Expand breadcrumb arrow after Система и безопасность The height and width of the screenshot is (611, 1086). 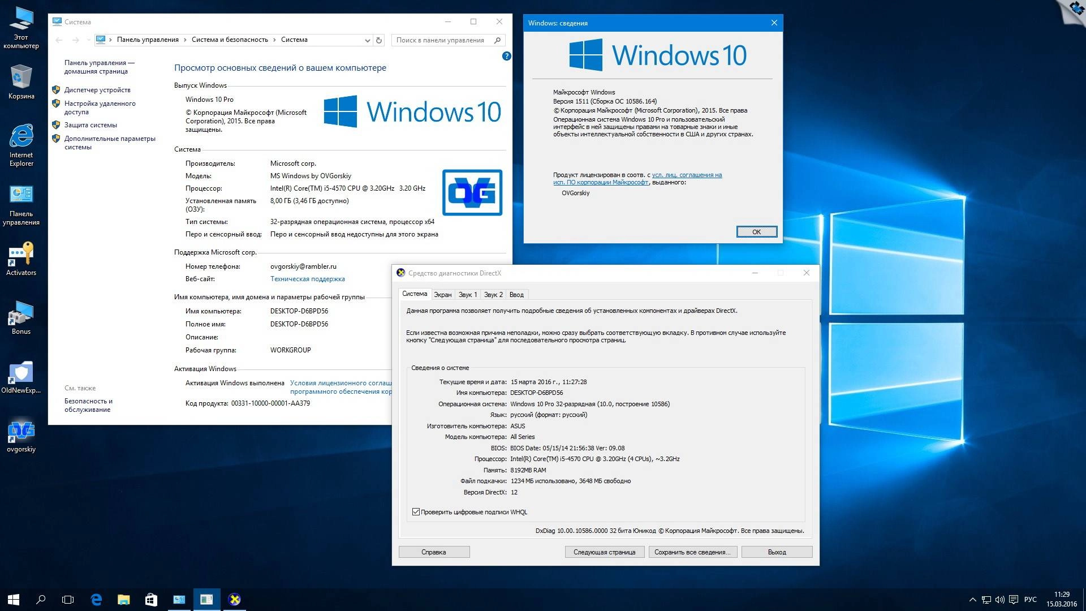(275, 40)
